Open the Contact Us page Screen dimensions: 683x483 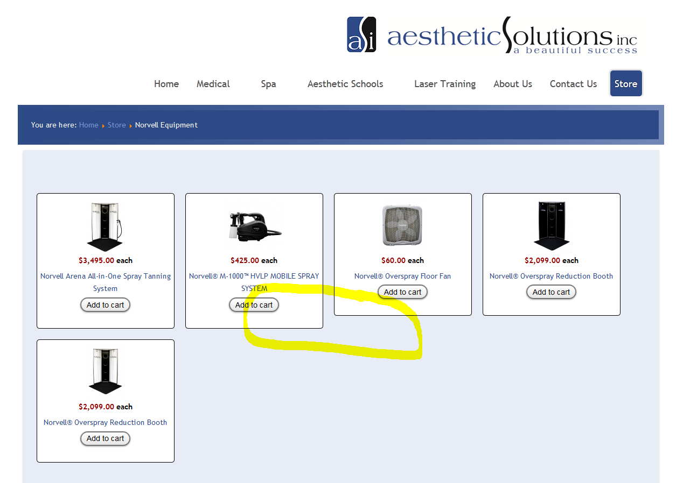click(573, 84)
